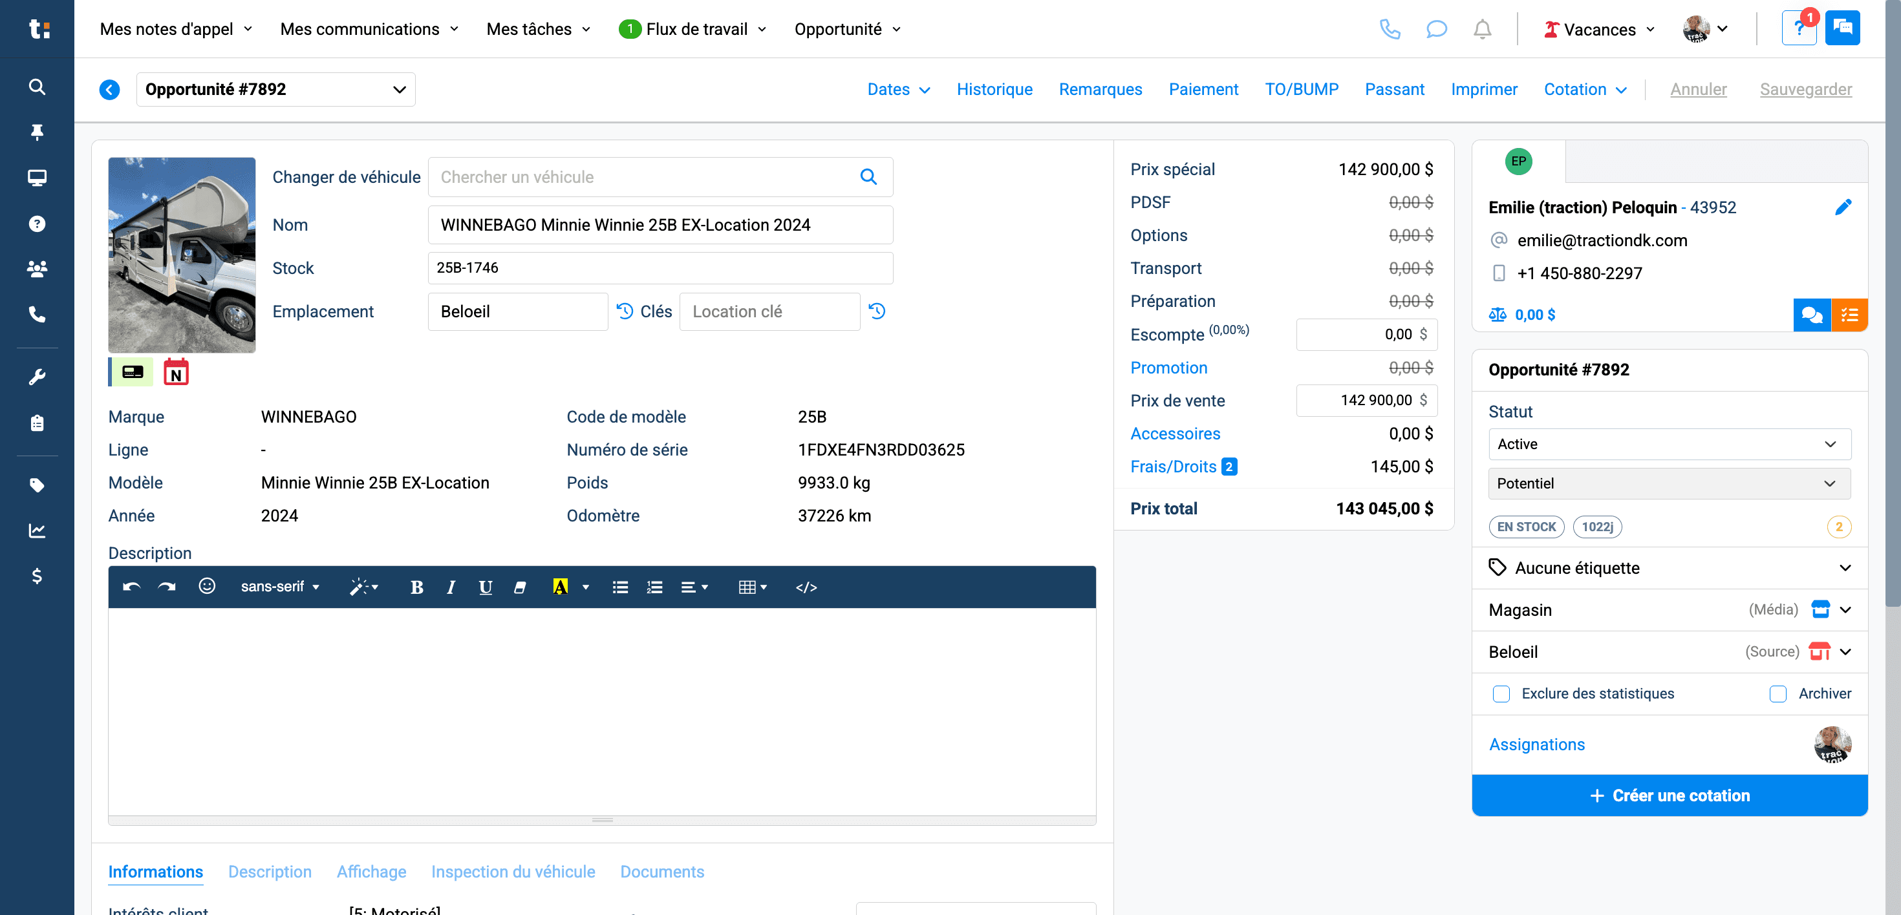Open Flux de travail menu
The width and height of the screenshot is (1901, 915).
click(693, 30)
